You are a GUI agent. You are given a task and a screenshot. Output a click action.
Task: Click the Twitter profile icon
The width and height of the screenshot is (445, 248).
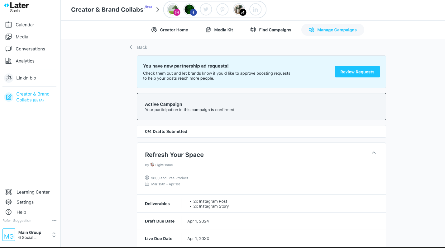206,10
